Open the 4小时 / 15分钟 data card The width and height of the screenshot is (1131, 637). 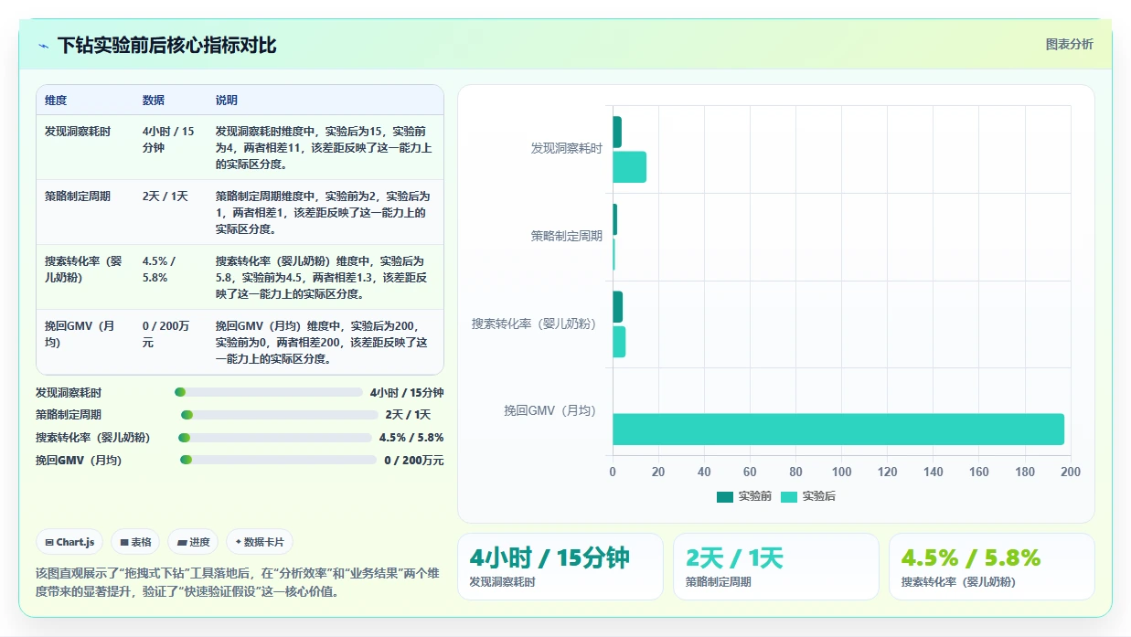(x=560, y=567)
